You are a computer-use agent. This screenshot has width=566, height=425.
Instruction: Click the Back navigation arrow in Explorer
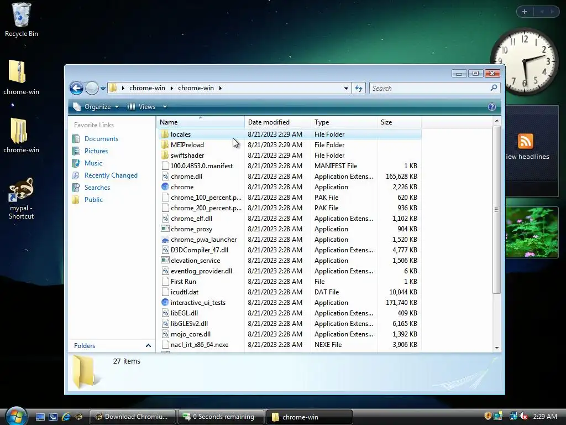[76, 88]
